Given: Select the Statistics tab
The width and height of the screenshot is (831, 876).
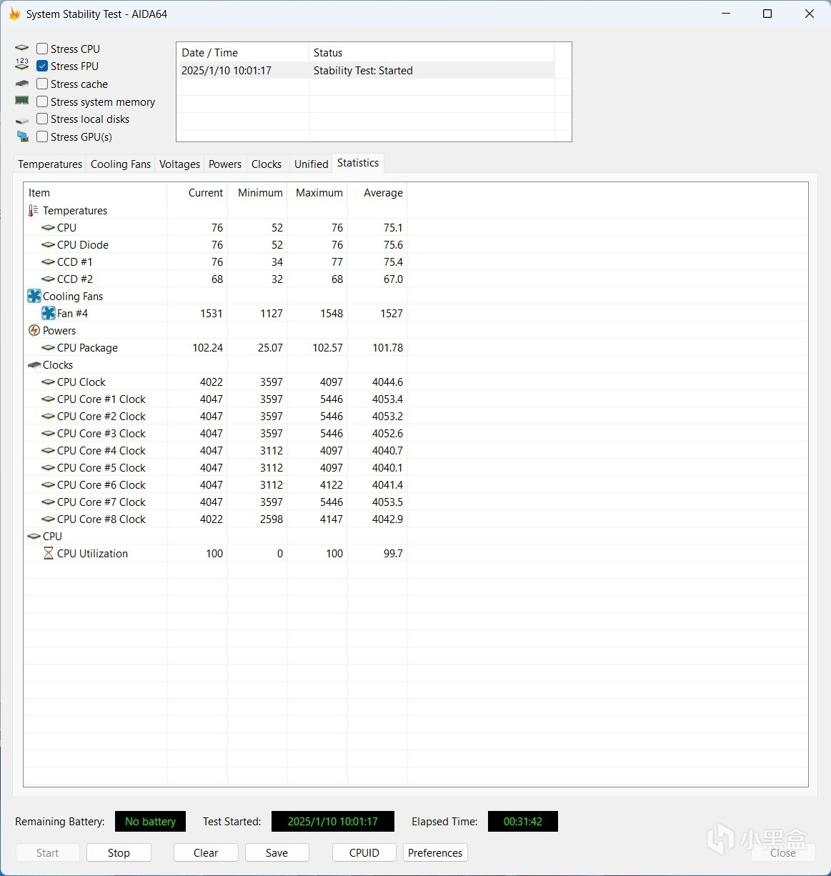Looking at the screenshot, I should click(x=358, y=163).
